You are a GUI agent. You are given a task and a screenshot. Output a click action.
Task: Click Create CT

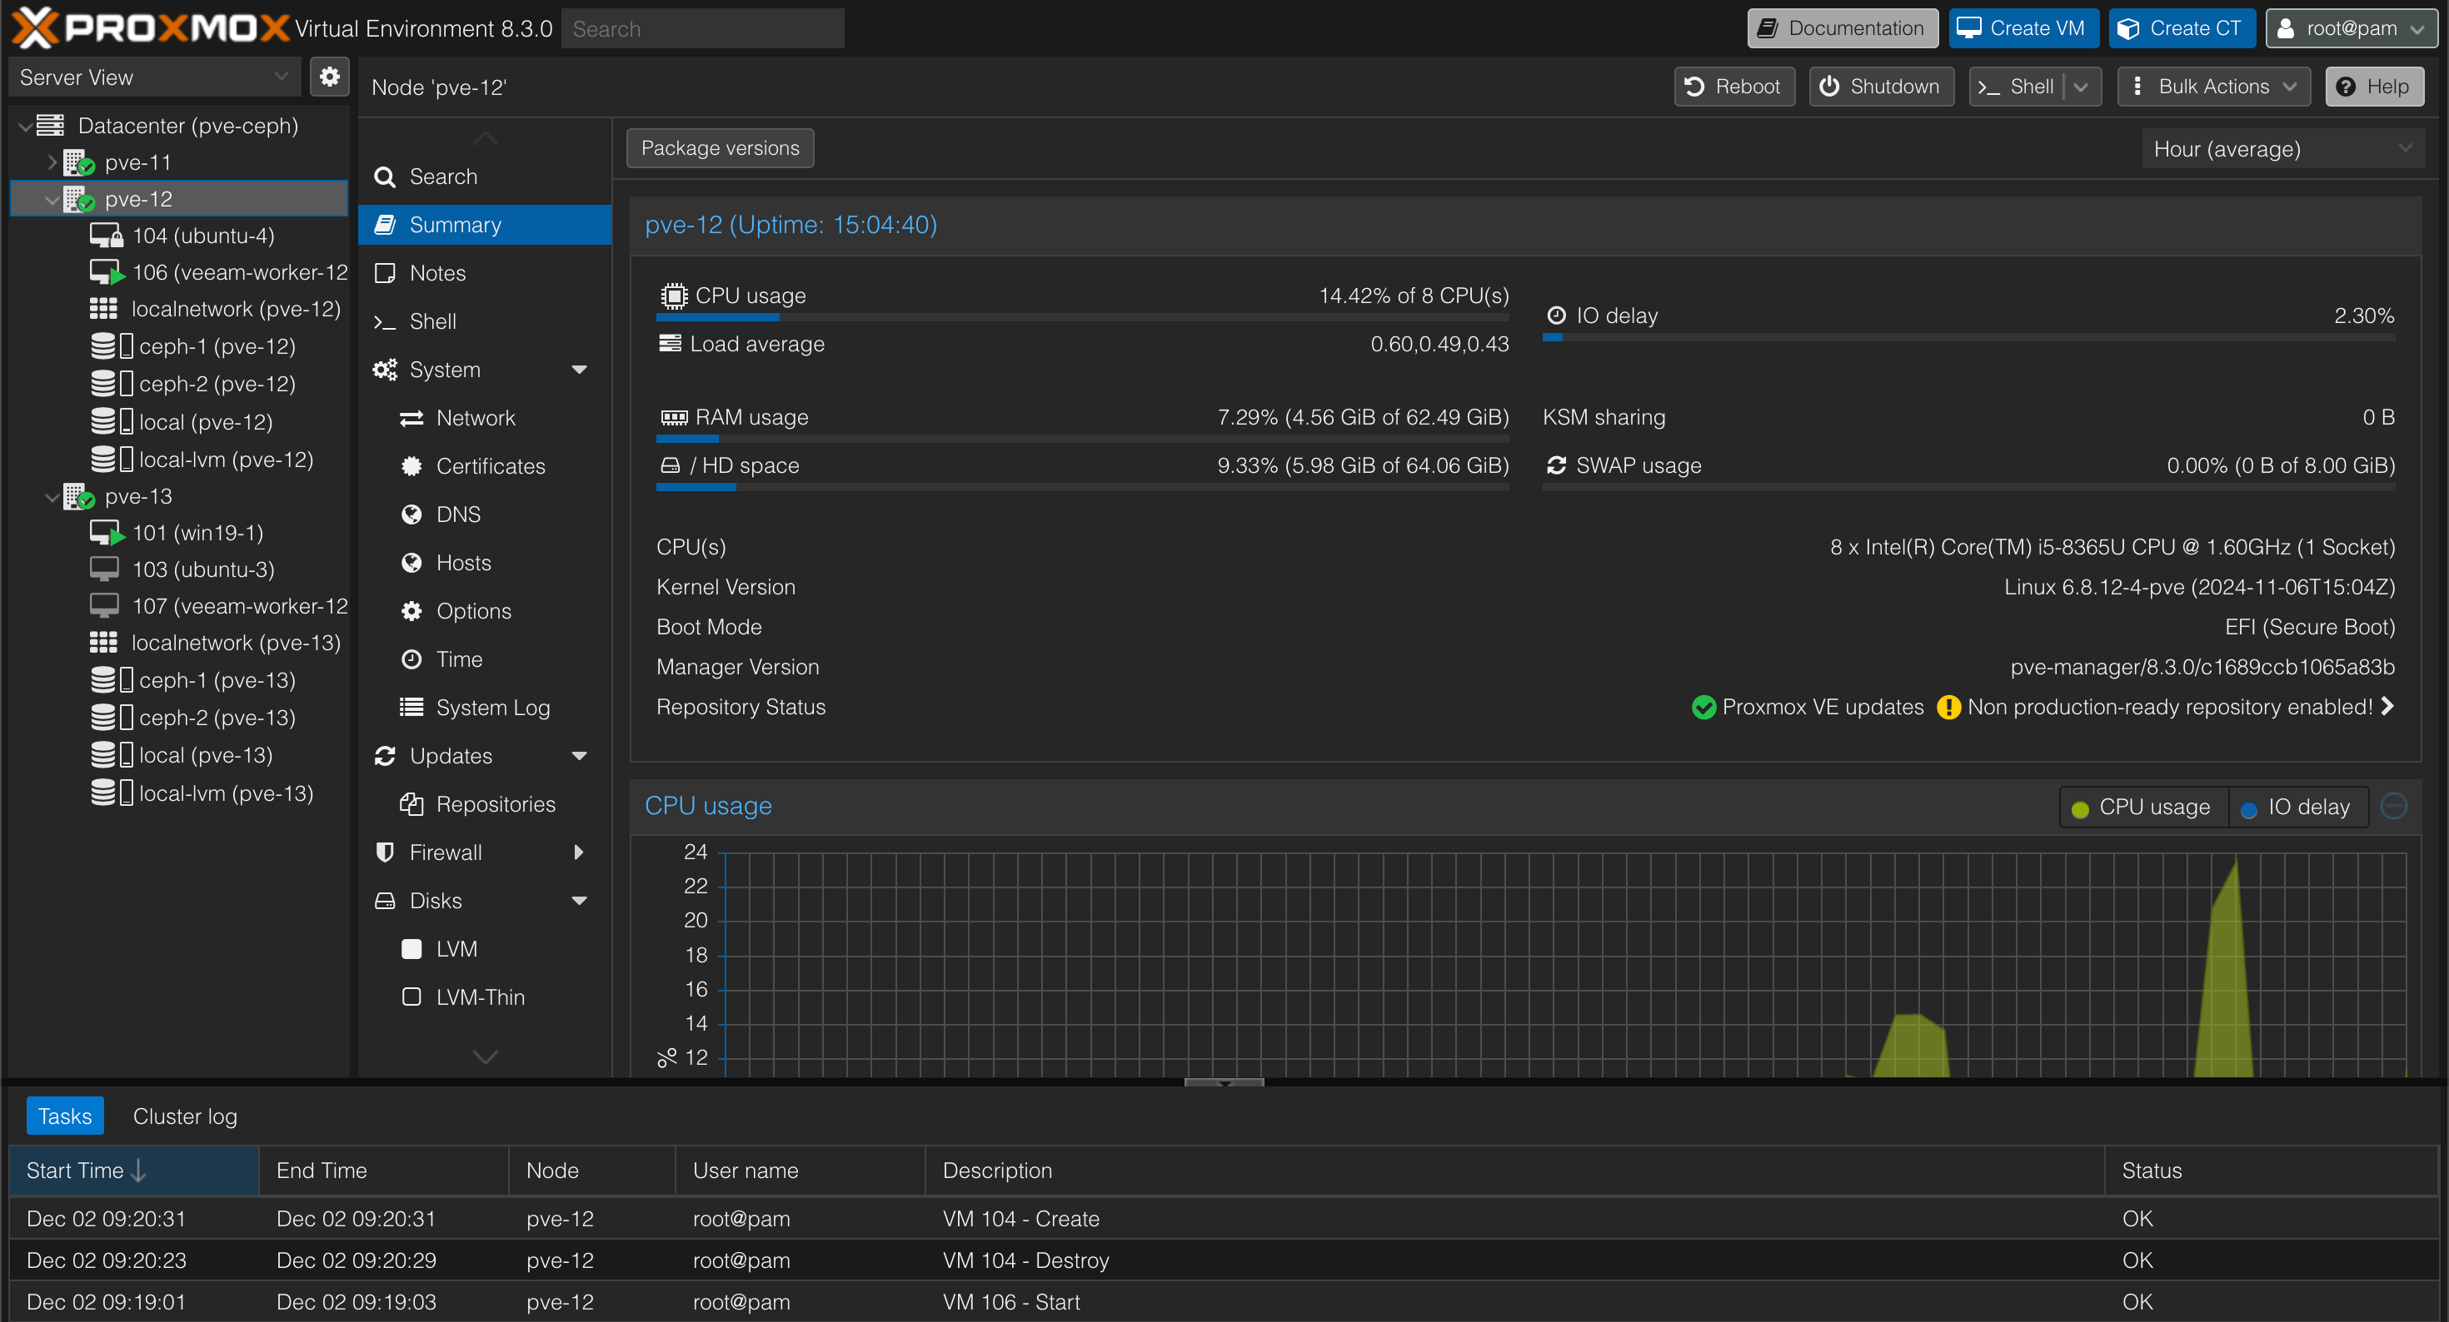coord(2182,28)
